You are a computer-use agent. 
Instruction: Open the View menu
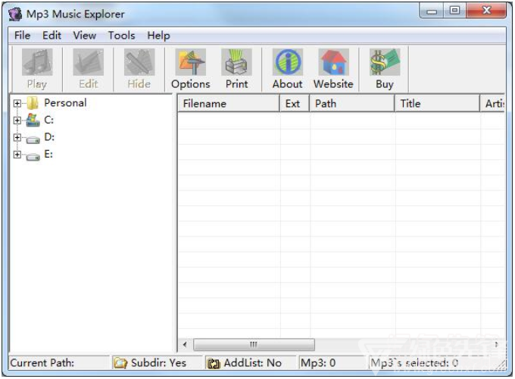85,35
